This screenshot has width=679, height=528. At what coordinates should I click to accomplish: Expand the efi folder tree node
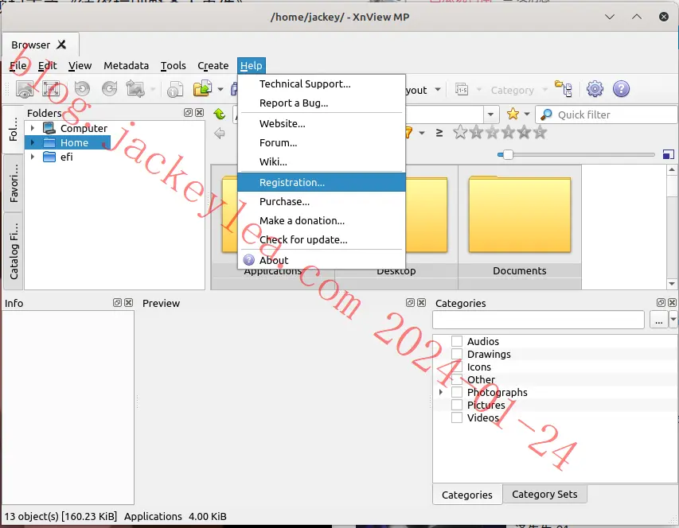tap(33, 157)
